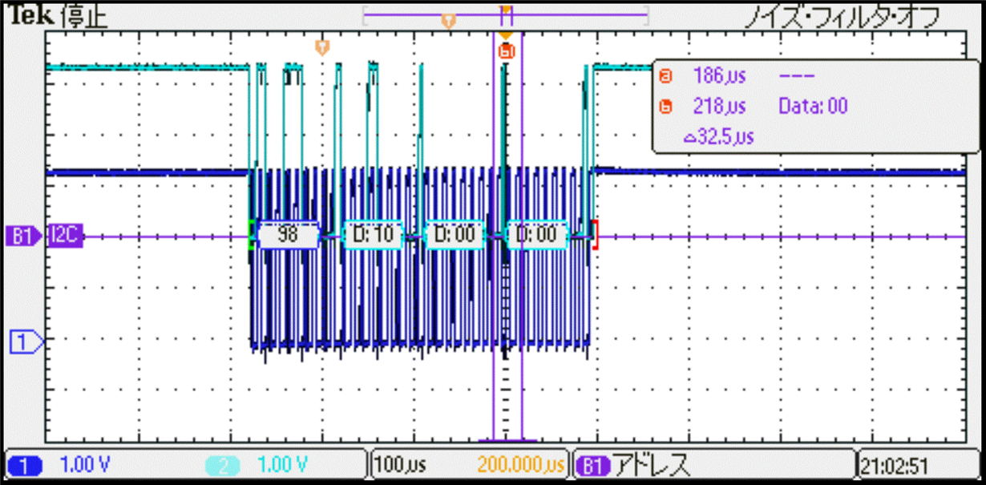
Task: Click the time display 21:02:51
Action: 895,465
